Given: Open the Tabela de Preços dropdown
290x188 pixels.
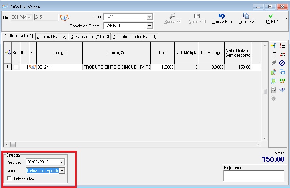Looking at the screenshot, I should 149,26.
